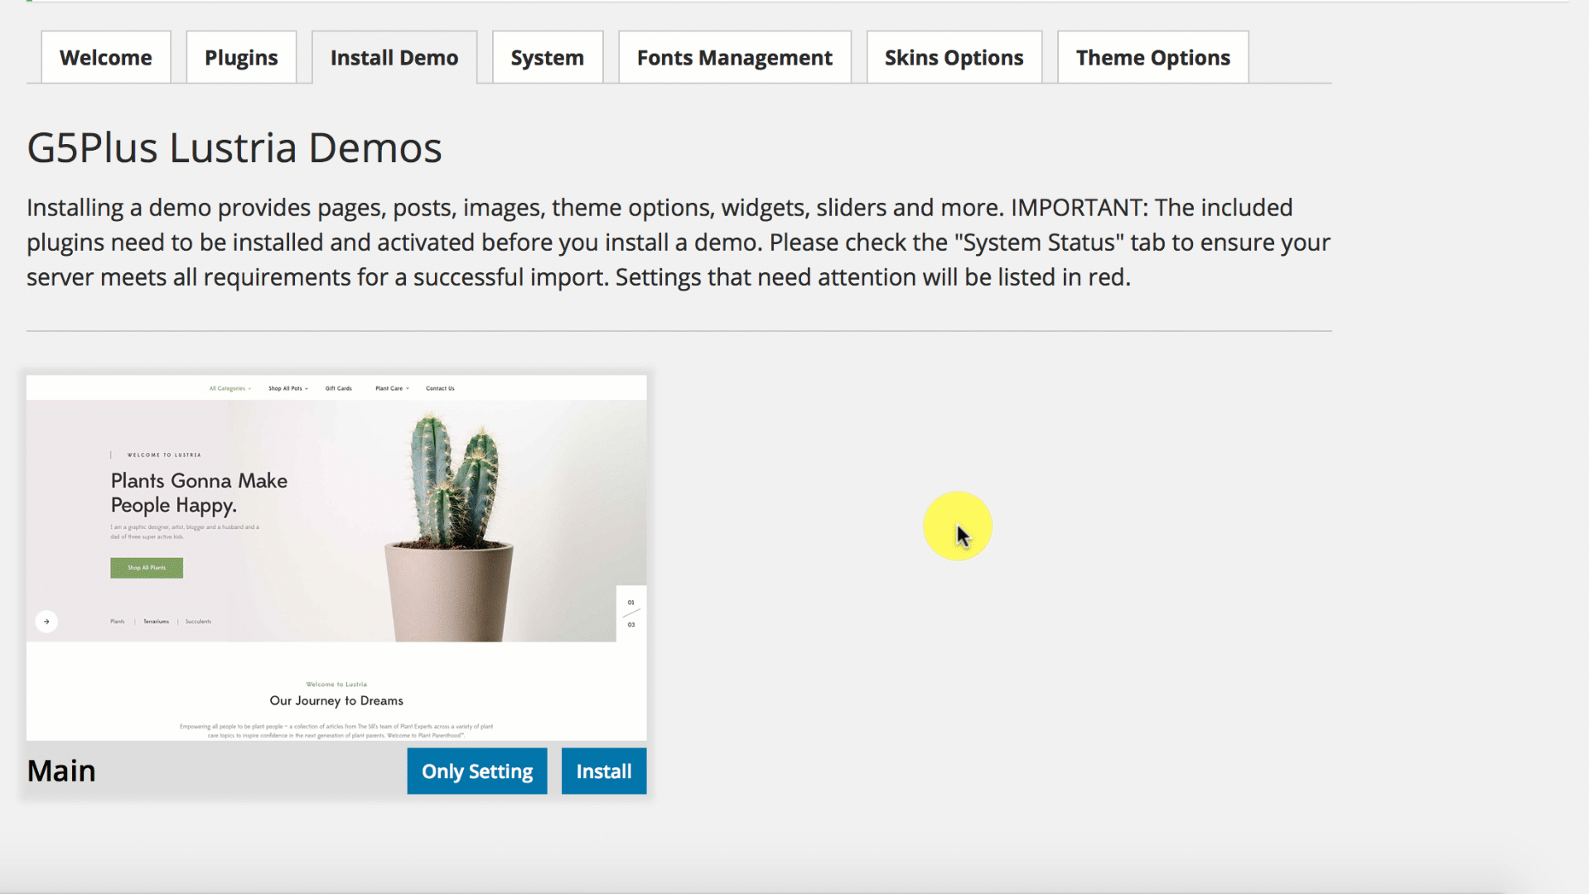Image resolution: width=1589 pixels, height=894 pixels.
Task: Click "Plants Gonna Make People Happy." text
Action: [x=199, y=493]
